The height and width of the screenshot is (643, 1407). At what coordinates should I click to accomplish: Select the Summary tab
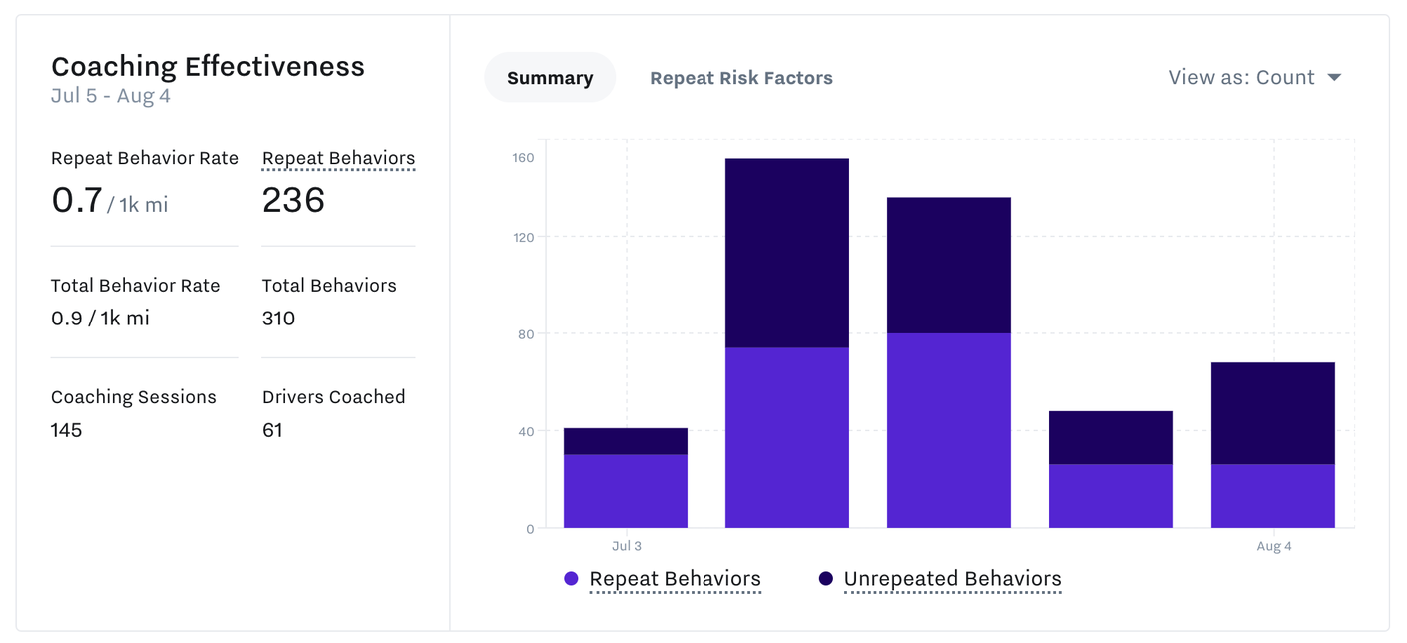tap(550, 77)
